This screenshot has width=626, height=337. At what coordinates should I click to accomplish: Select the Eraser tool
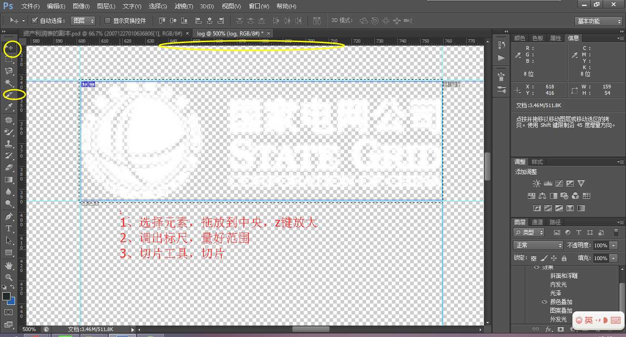[9, 168]
